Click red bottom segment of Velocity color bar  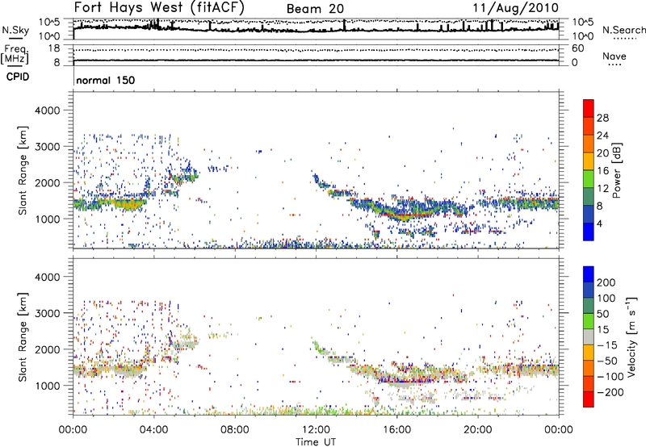[589, 399]
